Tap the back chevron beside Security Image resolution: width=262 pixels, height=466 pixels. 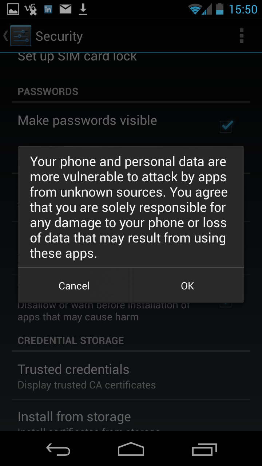click(5, 36)
